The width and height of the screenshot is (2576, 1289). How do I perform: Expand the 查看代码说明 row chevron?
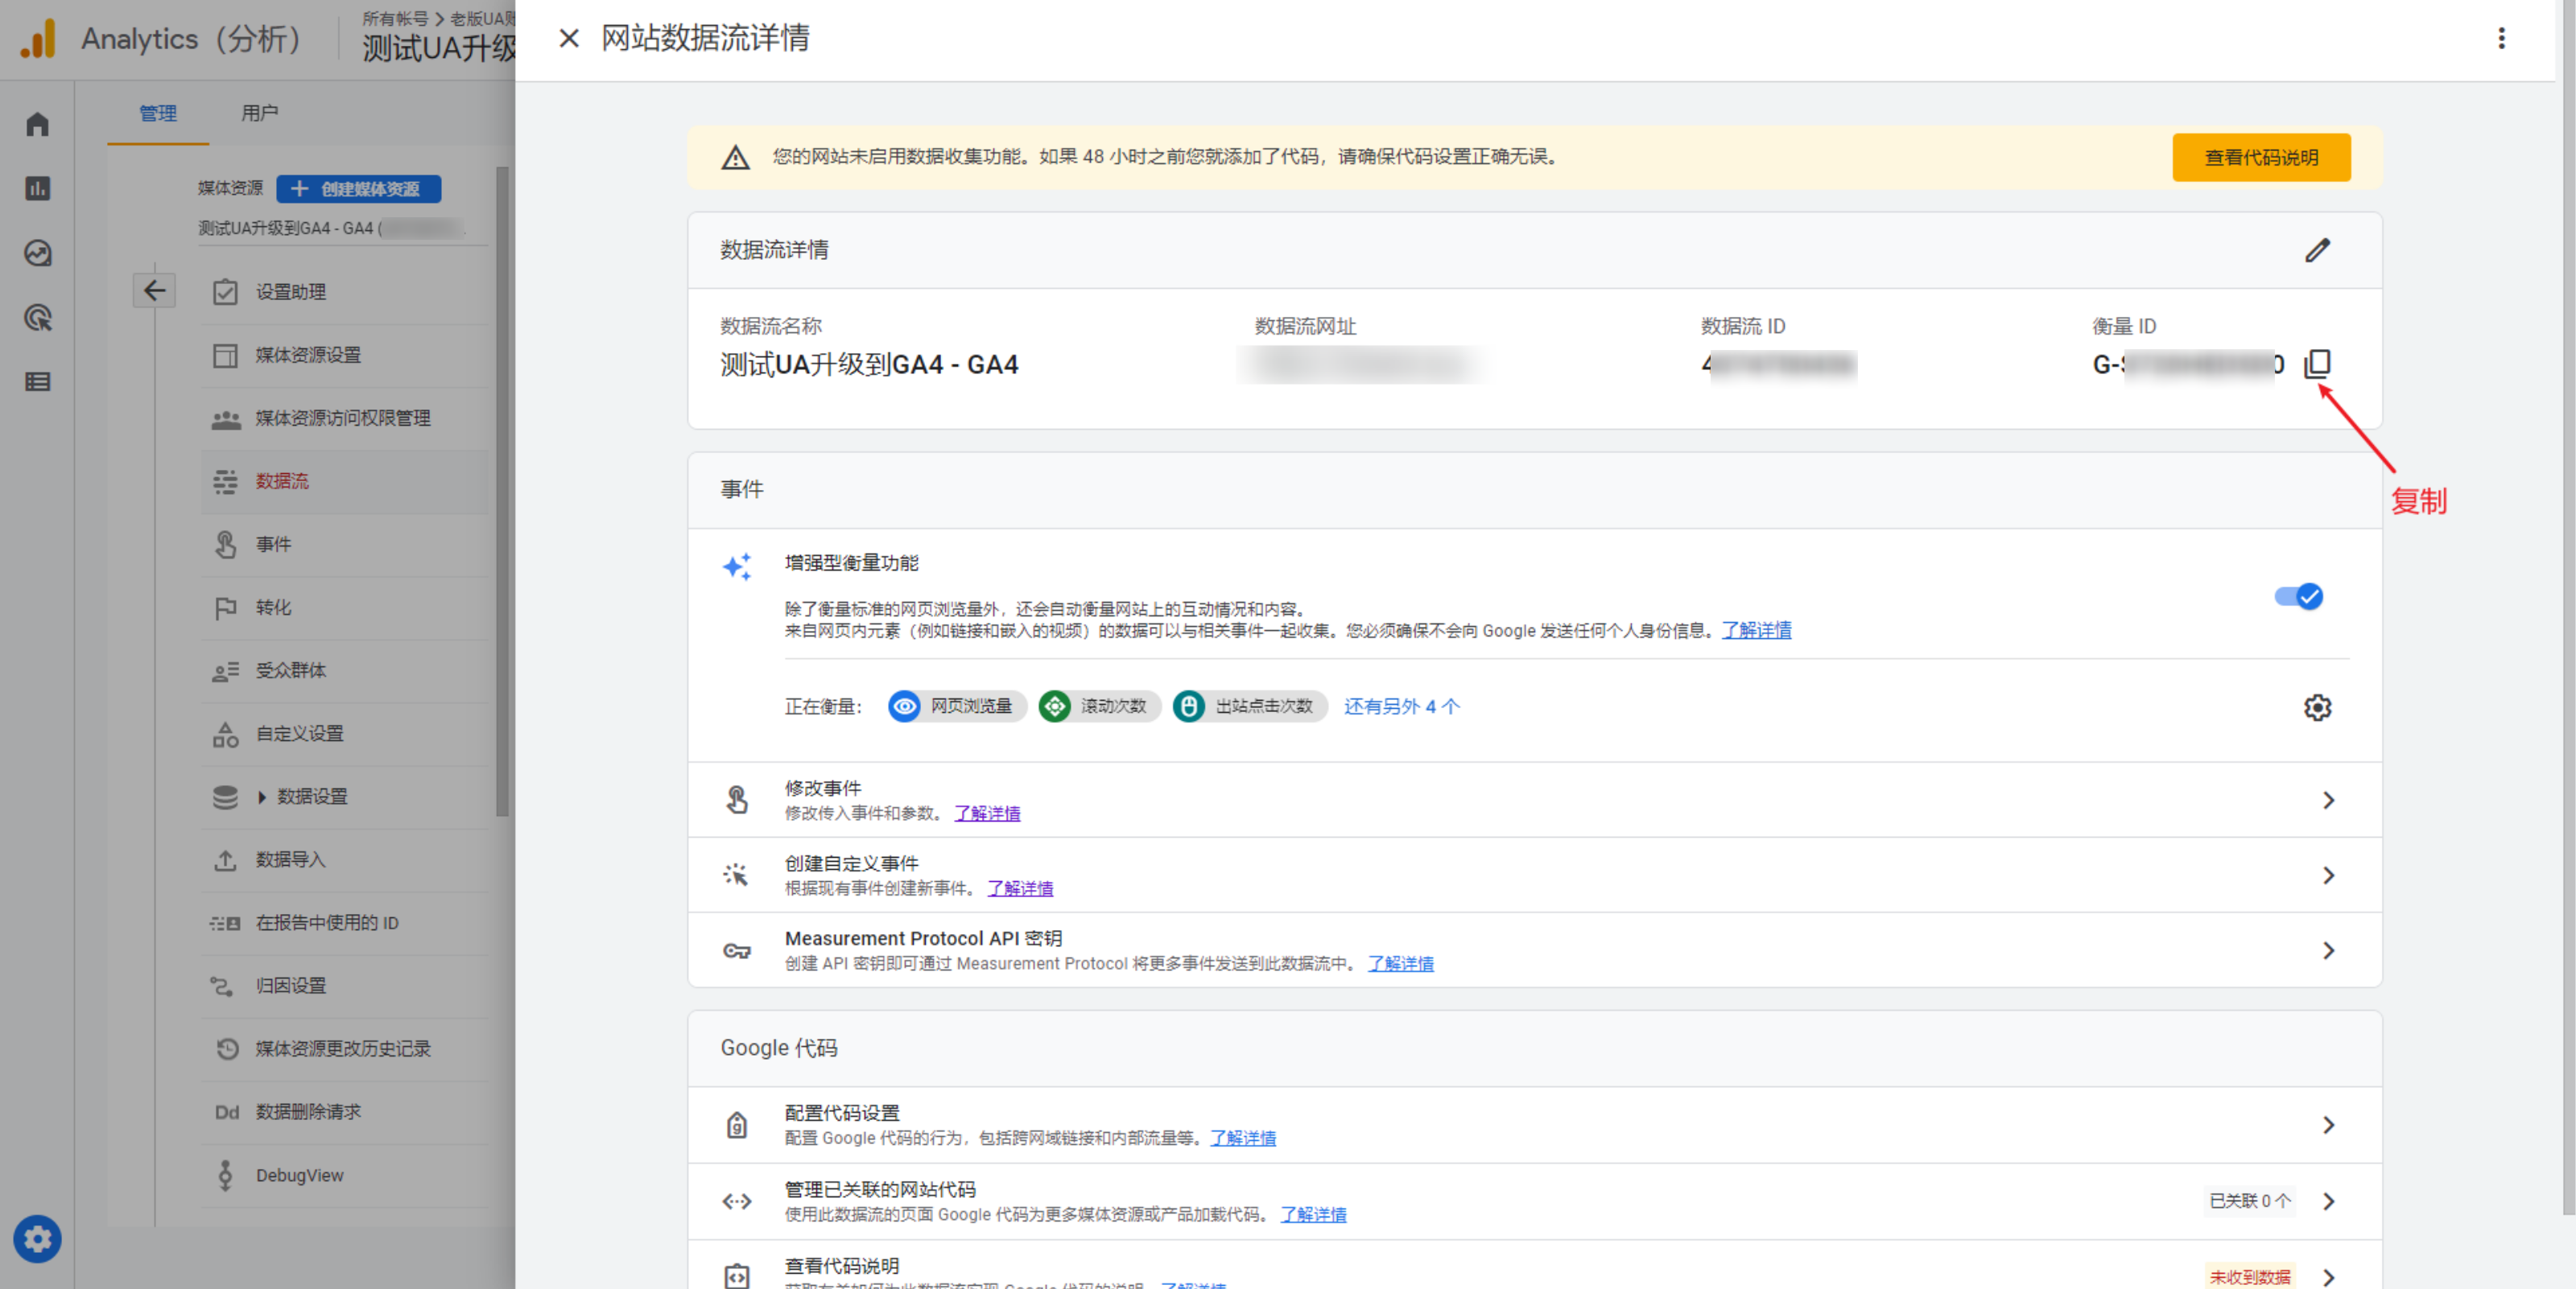pyautogui.click(x=2328, y=1276)
